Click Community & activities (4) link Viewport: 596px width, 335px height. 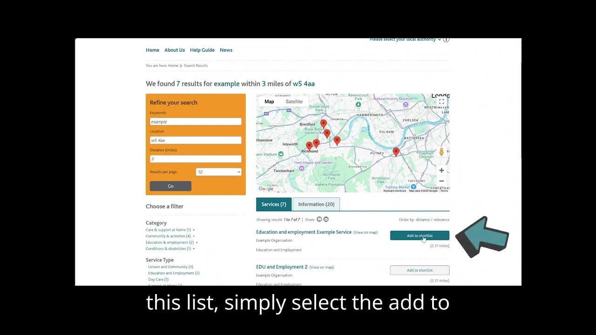click(168, 236)
